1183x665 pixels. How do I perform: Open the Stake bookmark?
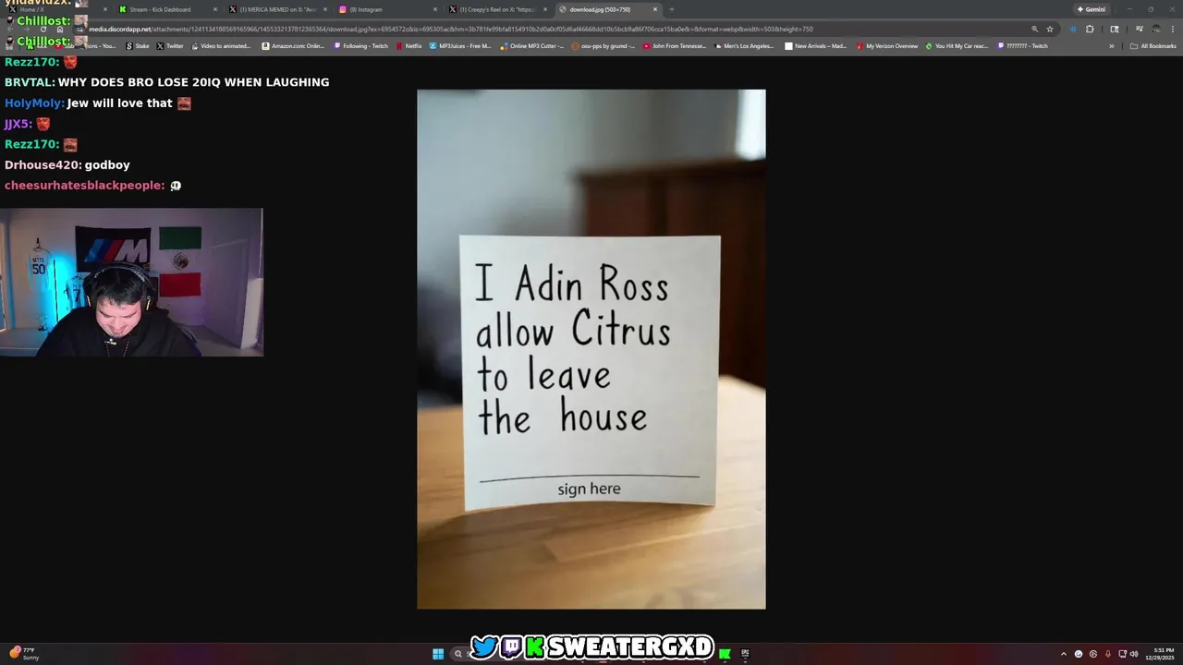[x=138, y=46]
